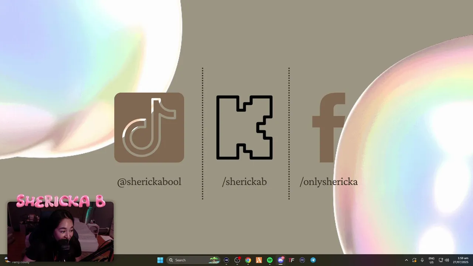
Task: Show hidden system tray icons
Action: tap(406, 260)
